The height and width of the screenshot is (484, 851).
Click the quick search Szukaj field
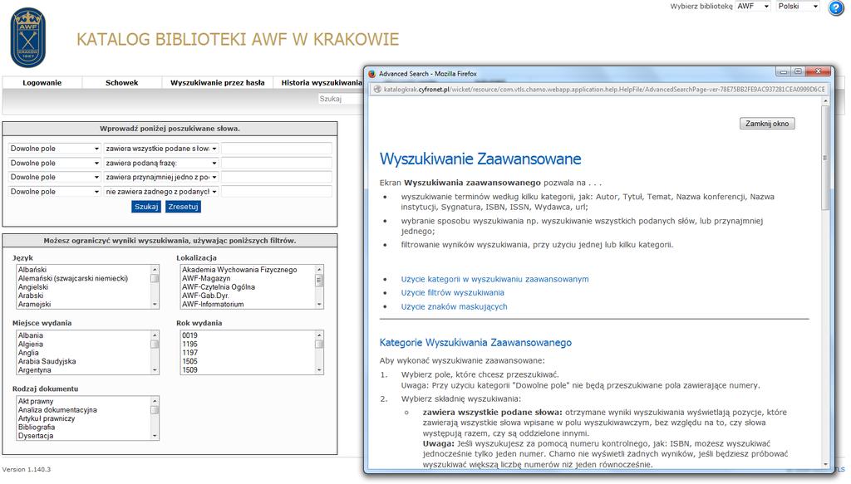[x=340, y=99]
